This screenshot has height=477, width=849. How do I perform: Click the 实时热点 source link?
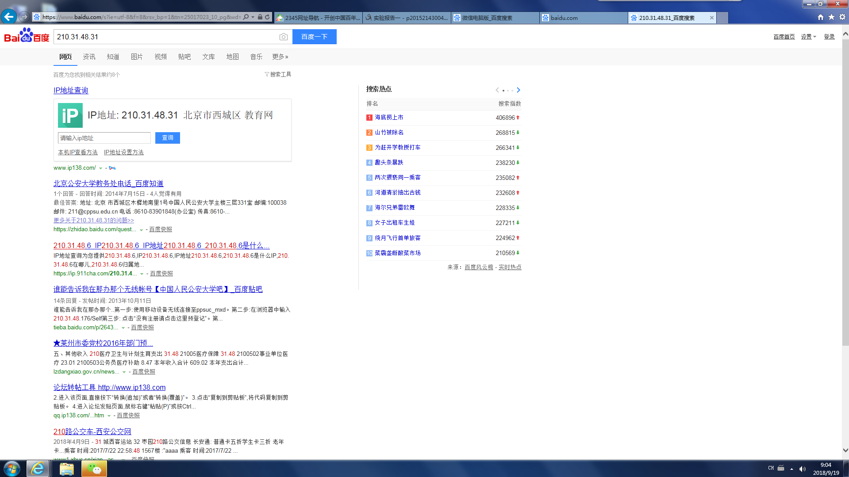pyautogui.click(x=510, y=267)
